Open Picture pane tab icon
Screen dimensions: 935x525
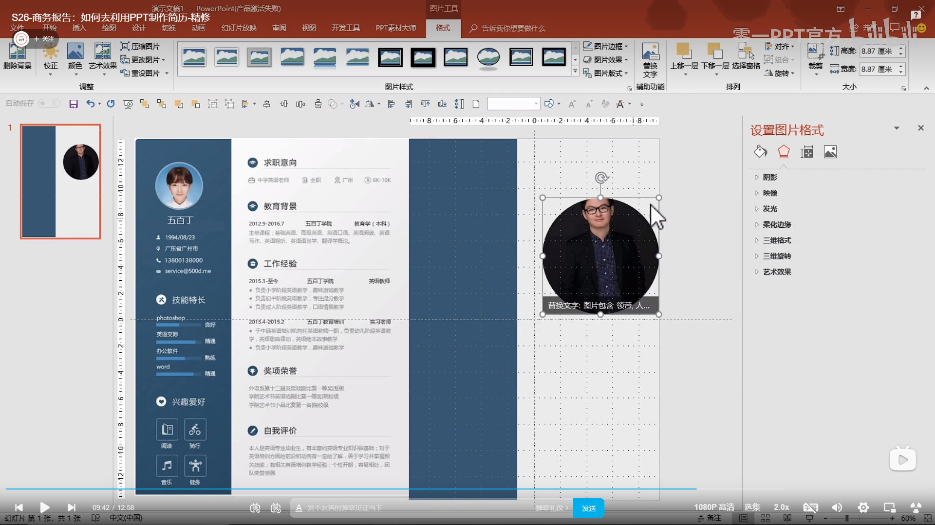830,152
